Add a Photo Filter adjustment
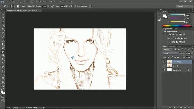This screenshot has width=194, height=109. coord(179,38)
